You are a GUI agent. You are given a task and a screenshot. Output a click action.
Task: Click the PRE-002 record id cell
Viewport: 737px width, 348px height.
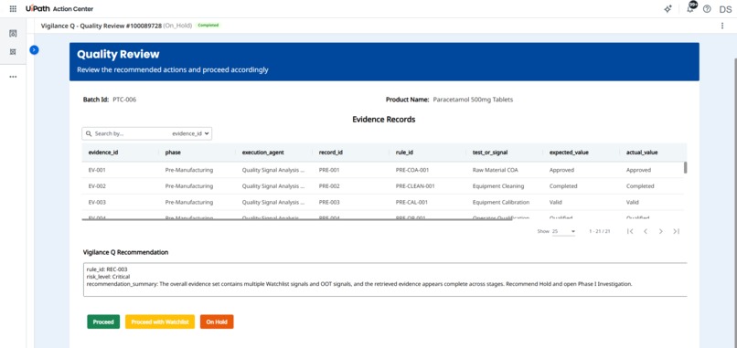(329, 186)
